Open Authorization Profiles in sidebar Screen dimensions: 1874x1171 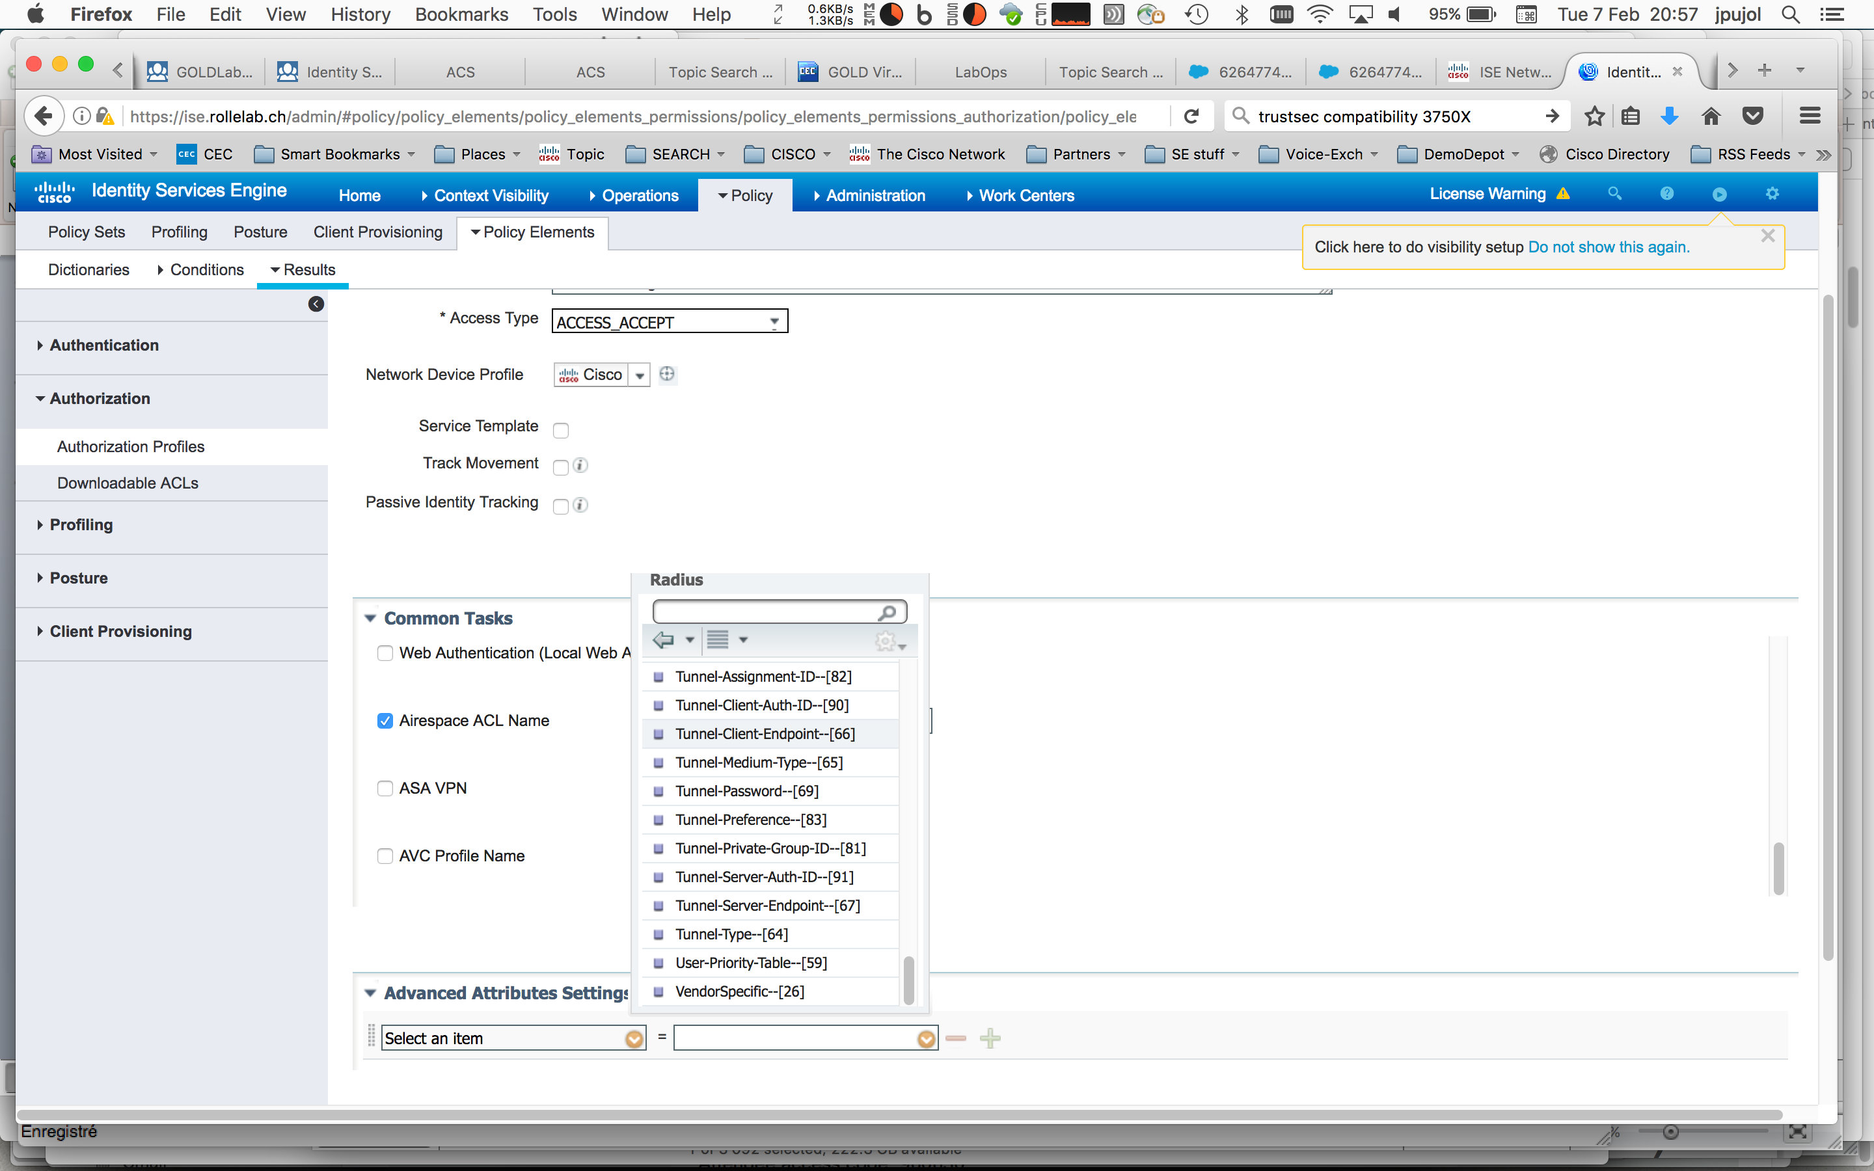coord(131,447)
